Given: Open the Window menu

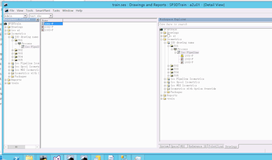Looking at the screenshot, I should point(68,11).
